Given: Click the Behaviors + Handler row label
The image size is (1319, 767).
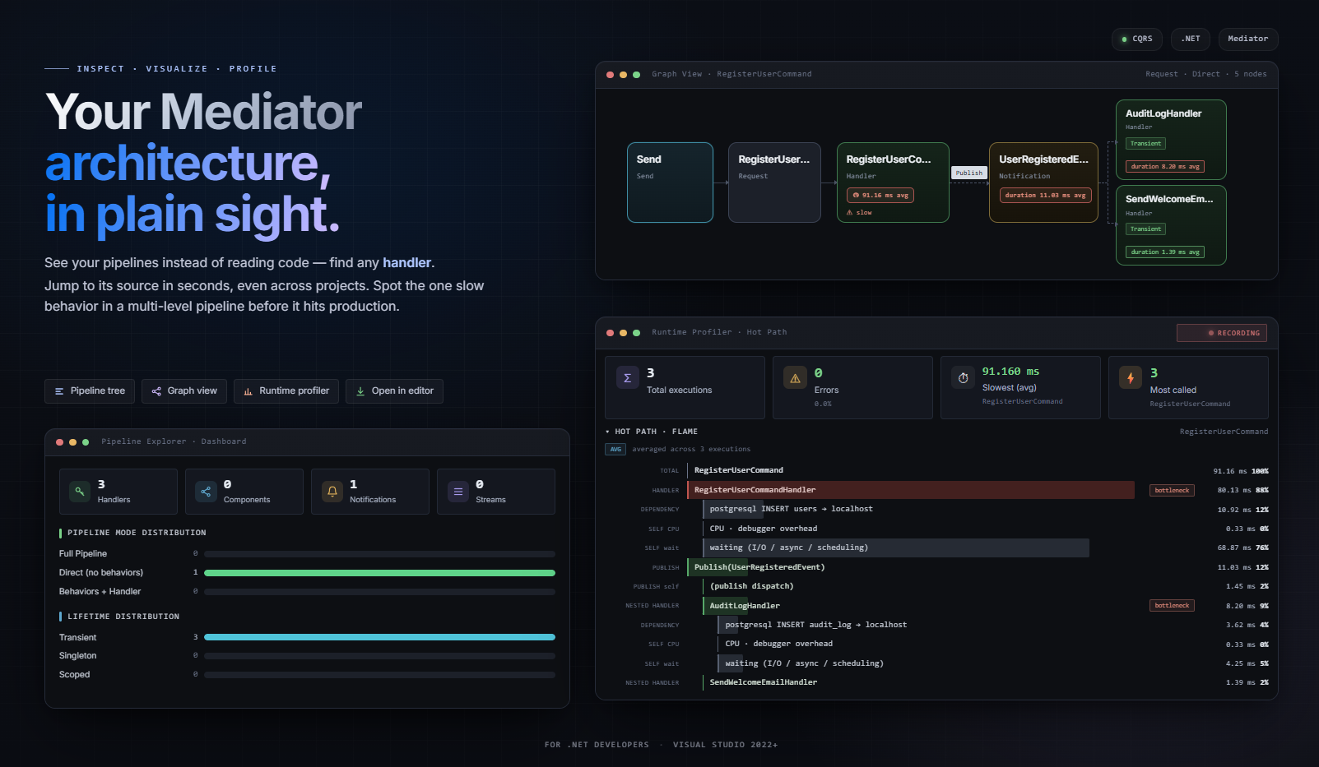Looking at the screenshot, I should [x=100, y=592].
